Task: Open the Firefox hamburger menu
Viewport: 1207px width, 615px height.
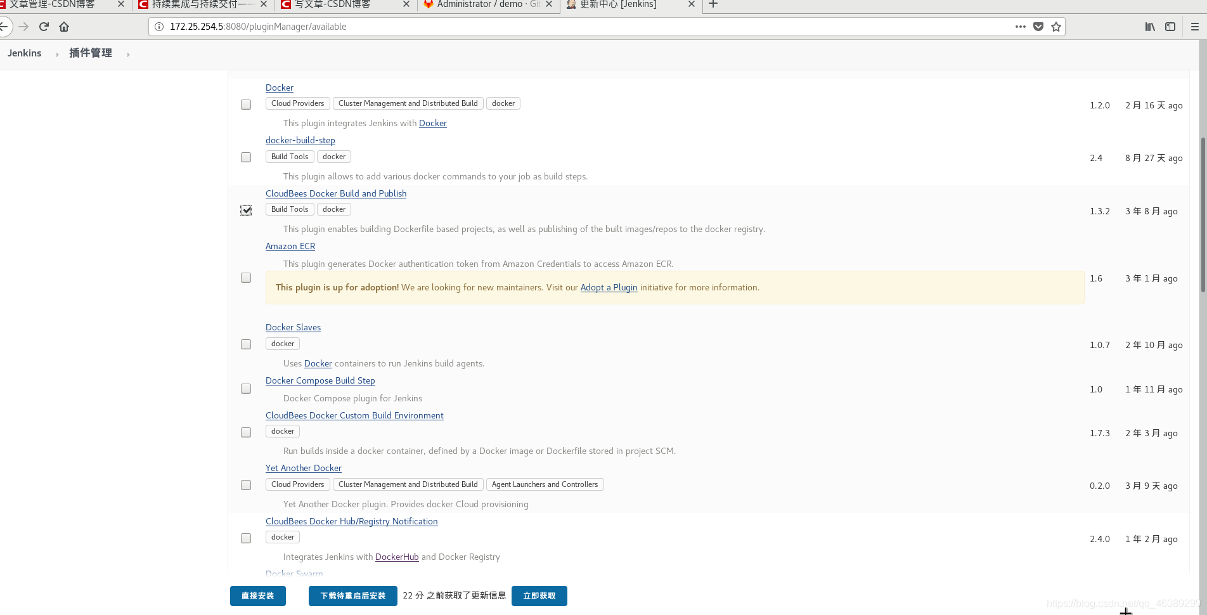Action: [x=1195, y=27]
